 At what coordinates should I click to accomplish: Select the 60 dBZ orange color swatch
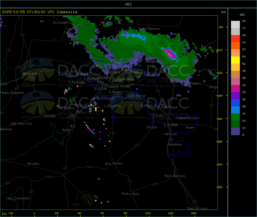[235, 46]
